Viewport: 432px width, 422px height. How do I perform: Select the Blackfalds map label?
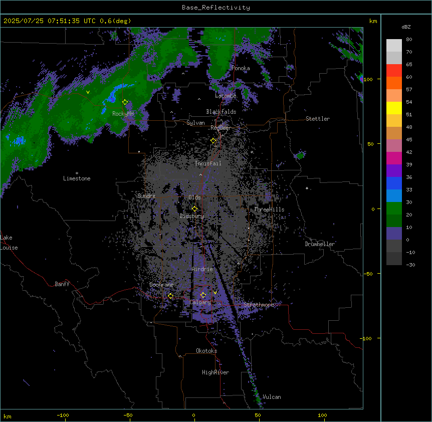click(x=221, y=112)
